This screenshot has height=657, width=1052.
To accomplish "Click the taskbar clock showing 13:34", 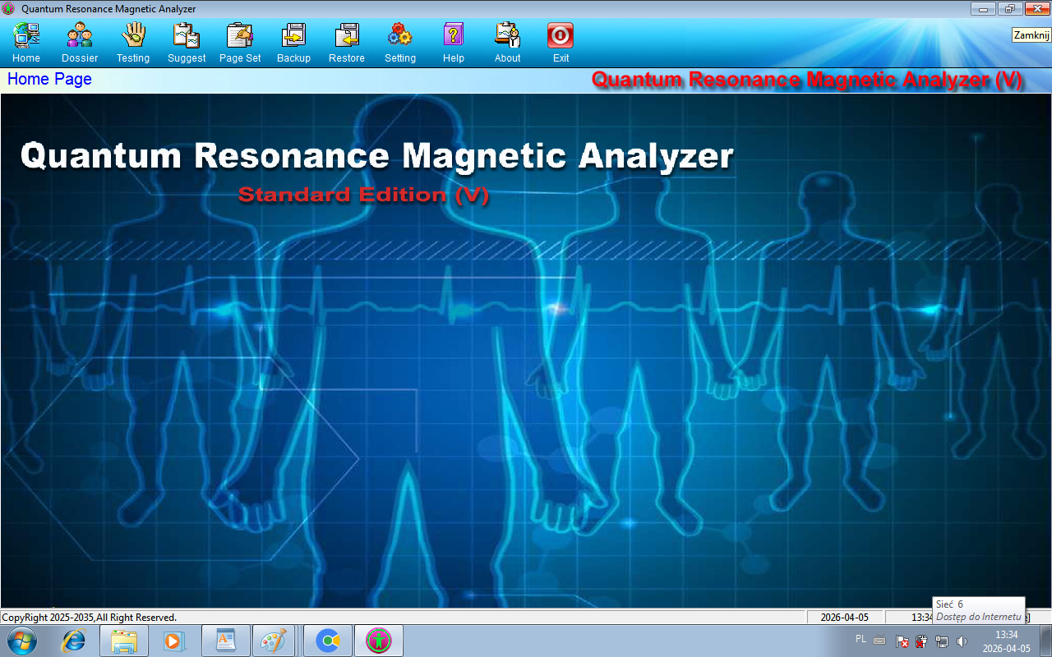I will pyautogui.click(x=1007, y=641).
